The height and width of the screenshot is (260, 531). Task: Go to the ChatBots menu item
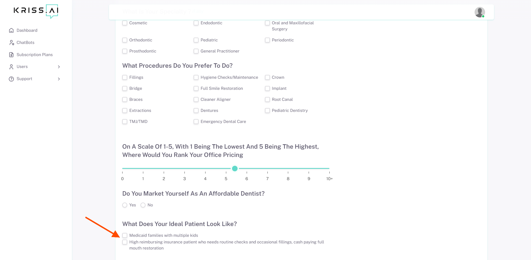tap(25, 43)
